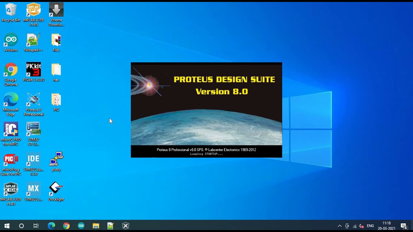413x232 pixels.
Task: Click the ENG language indicator
Action: coord(370,226)
